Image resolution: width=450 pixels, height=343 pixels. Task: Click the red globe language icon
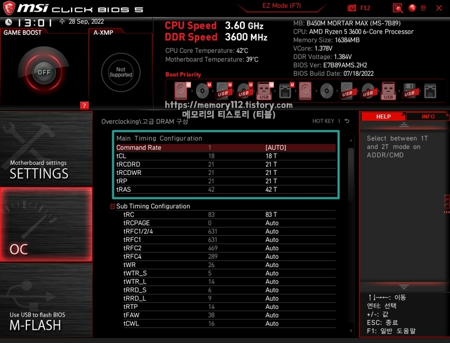[x=413, y=8]
